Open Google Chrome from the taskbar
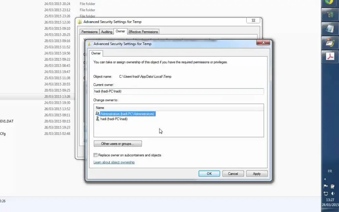Viewport: 339px width, 212px height. [x=330, y=2]
